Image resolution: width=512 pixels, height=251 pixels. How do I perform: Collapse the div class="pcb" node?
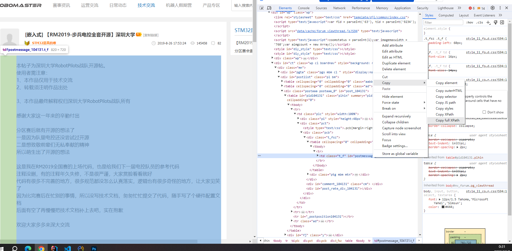[x=301, y=132]
